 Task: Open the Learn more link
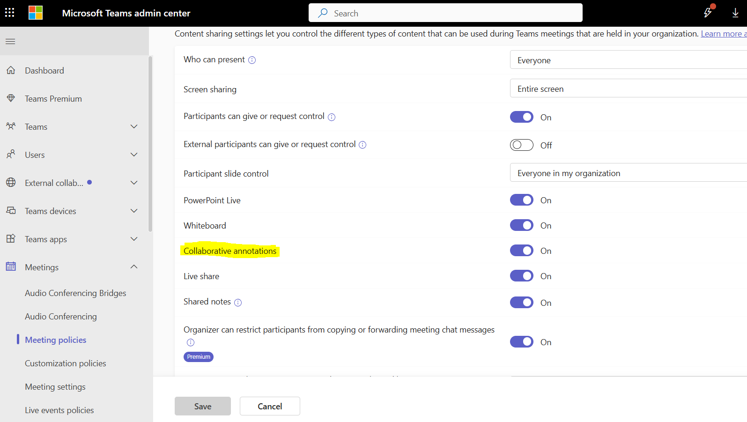724,34
